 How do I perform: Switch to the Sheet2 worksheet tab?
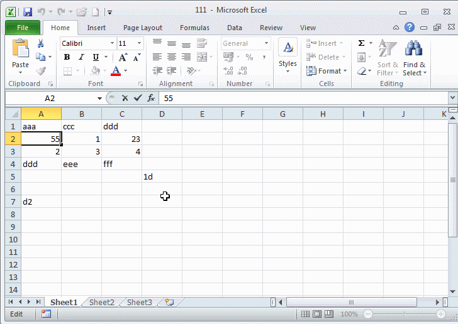pyautogui.click(x=101, y=302)
